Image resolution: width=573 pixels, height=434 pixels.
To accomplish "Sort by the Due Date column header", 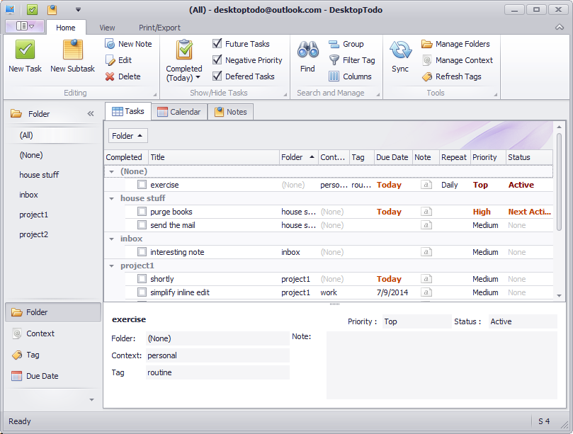I will (x=393, y=157).
